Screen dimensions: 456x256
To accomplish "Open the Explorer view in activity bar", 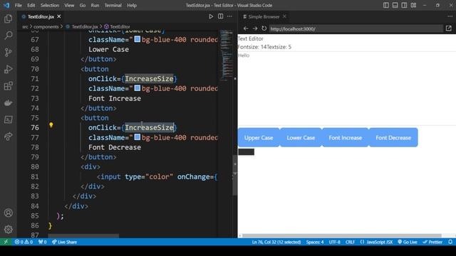I will pyautogui.click(x=8, y=19).
